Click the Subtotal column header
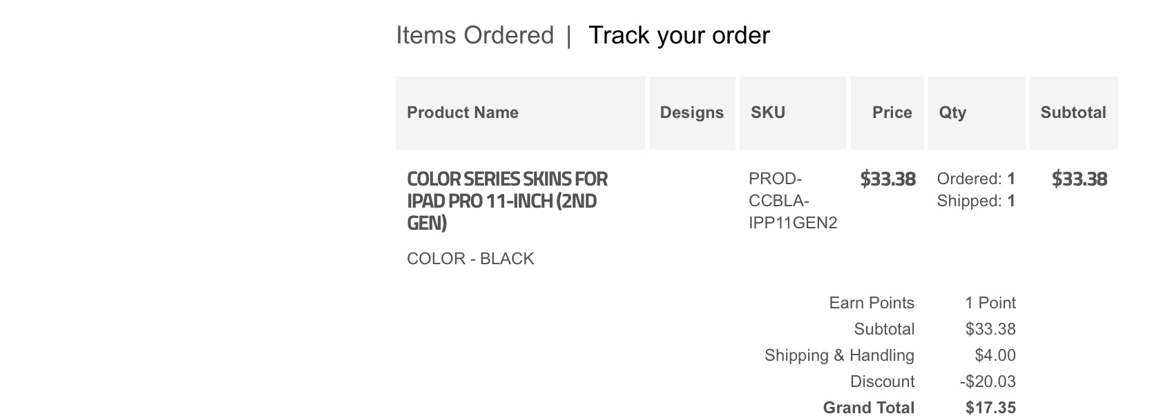The width and height of the screenshot is (1152, 416). click(1074, 113)
